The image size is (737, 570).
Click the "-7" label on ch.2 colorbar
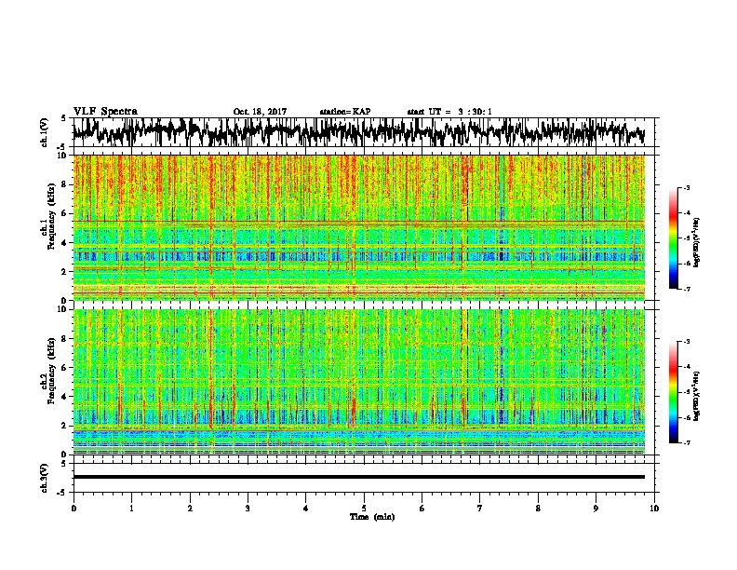687,442
